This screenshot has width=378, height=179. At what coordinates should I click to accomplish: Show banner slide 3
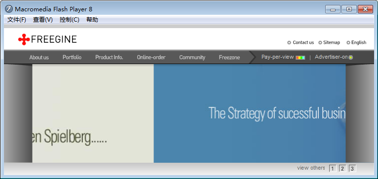pyautogui.click(x=352, y=169)
